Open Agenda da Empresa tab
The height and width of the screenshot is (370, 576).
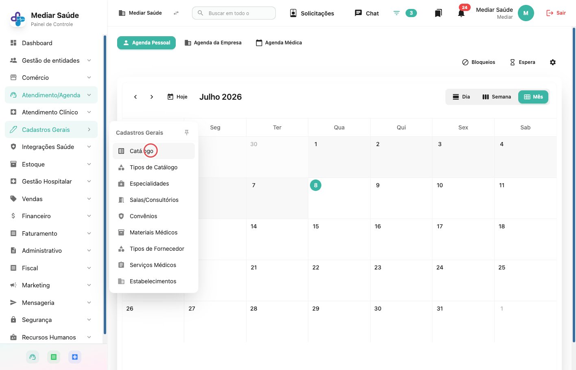(x=213, y=43)
